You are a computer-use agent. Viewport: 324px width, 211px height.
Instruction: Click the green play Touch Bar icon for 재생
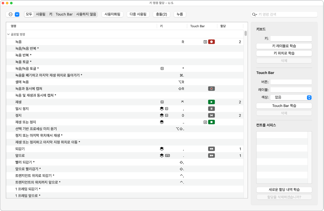point(211,102)
